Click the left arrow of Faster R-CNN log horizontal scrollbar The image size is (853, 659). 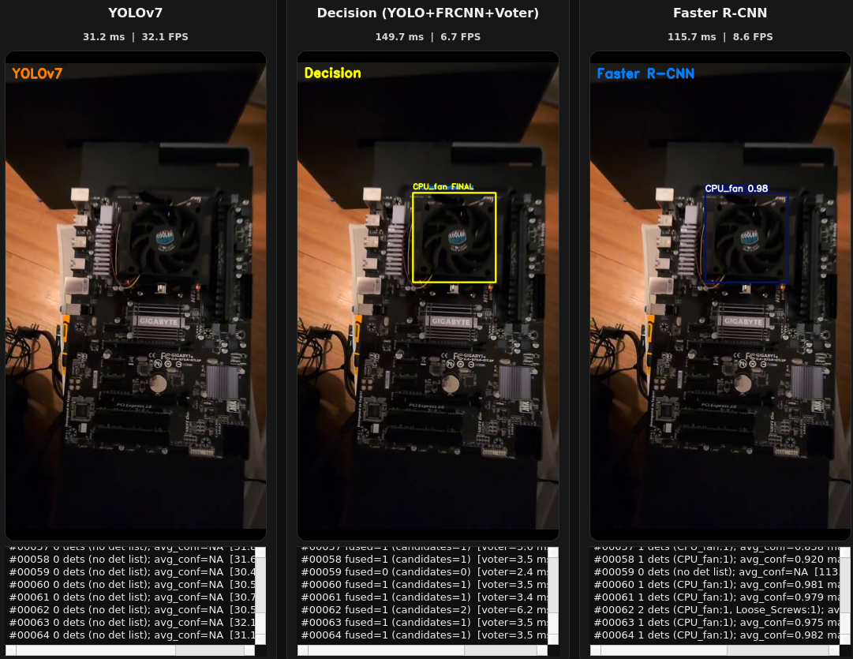coord(595,650)
